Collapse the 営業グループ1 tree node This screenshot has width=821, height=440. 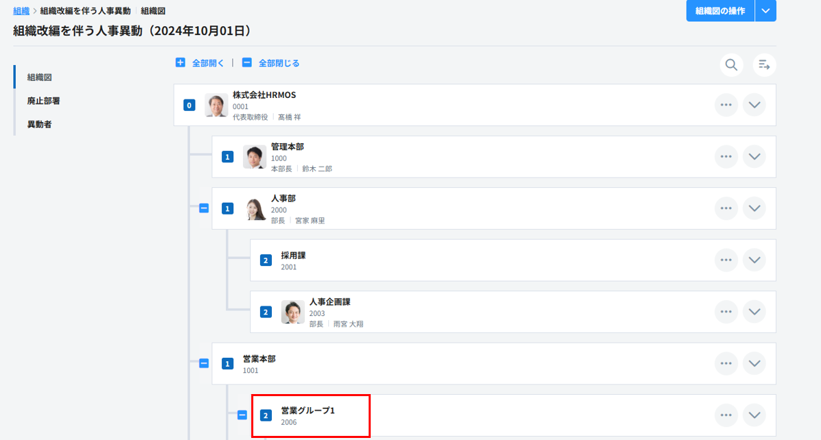click(x=242, y=415)
